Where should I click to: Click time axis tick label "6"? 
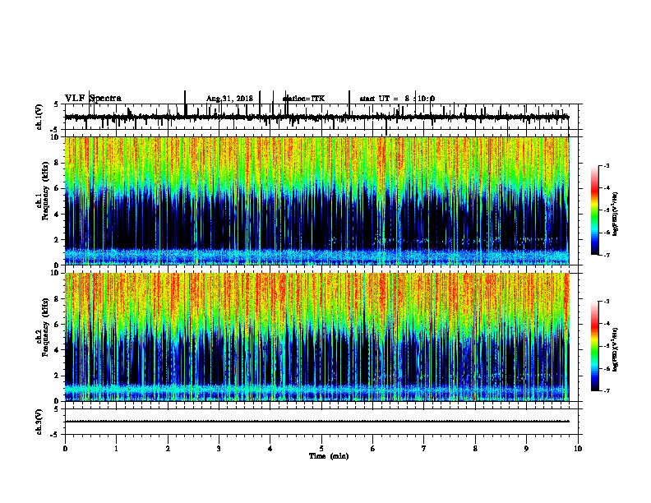(373, 449)
